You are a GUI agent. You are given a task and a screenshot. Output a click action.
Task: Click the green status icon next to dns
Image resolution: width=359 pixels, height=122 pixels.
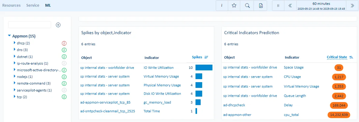click(64, 50)
